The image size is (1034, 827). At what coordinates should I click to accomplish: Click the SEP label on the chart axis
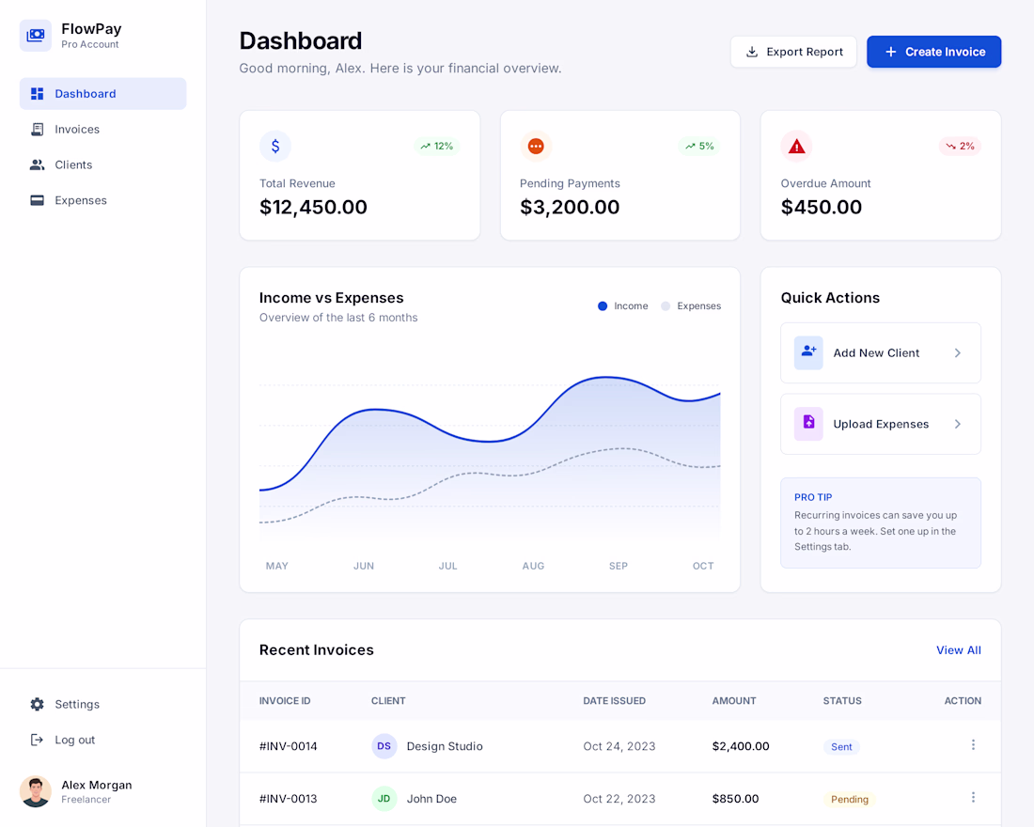tap(618, 566)
